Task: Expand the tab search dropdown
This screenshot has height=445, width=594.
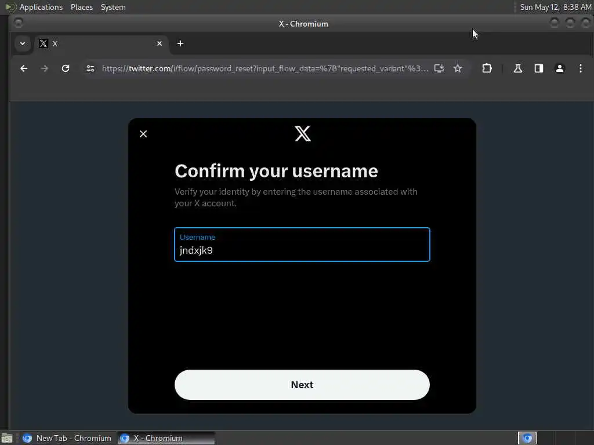Action: click(23, 43)
